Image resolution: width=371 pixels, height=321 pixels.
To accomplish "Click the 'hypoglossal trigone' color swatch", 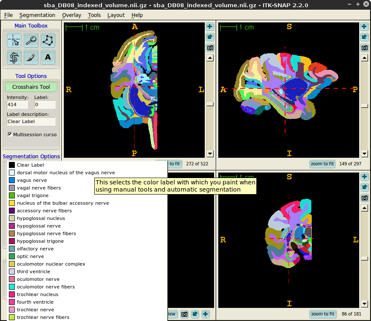I will 12,241.
